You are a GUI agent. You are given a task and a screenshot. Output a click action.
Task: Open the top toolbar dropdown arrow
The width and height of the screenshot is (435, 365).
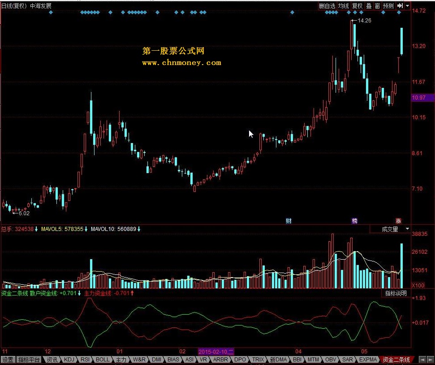click(407, 6)
